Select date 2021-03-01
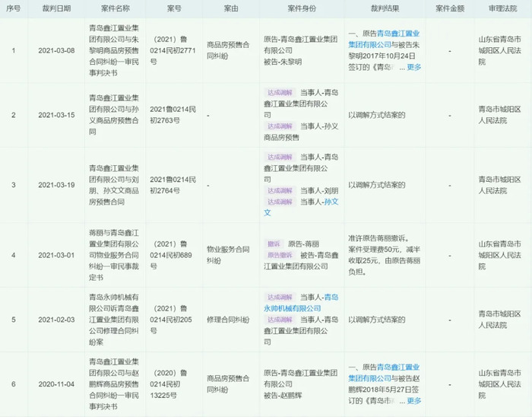Viewport: 532px width, 417px height. point(56,255)
